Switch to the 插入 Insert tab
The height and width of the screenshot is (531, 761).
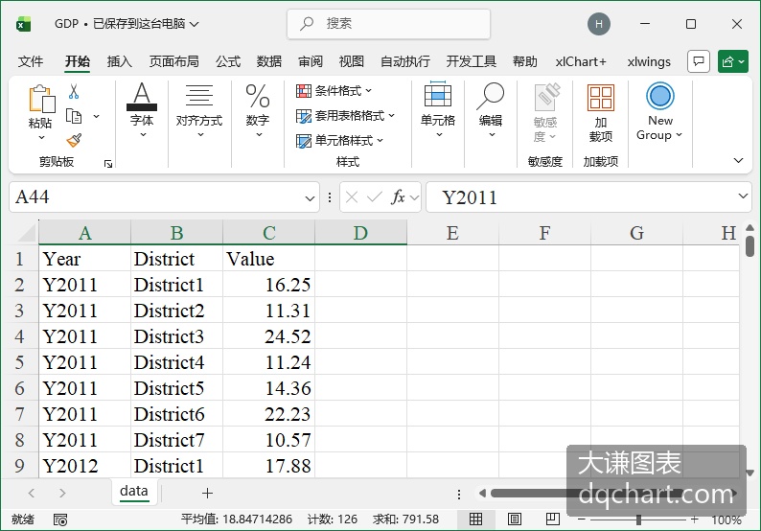tap(120, 61)
